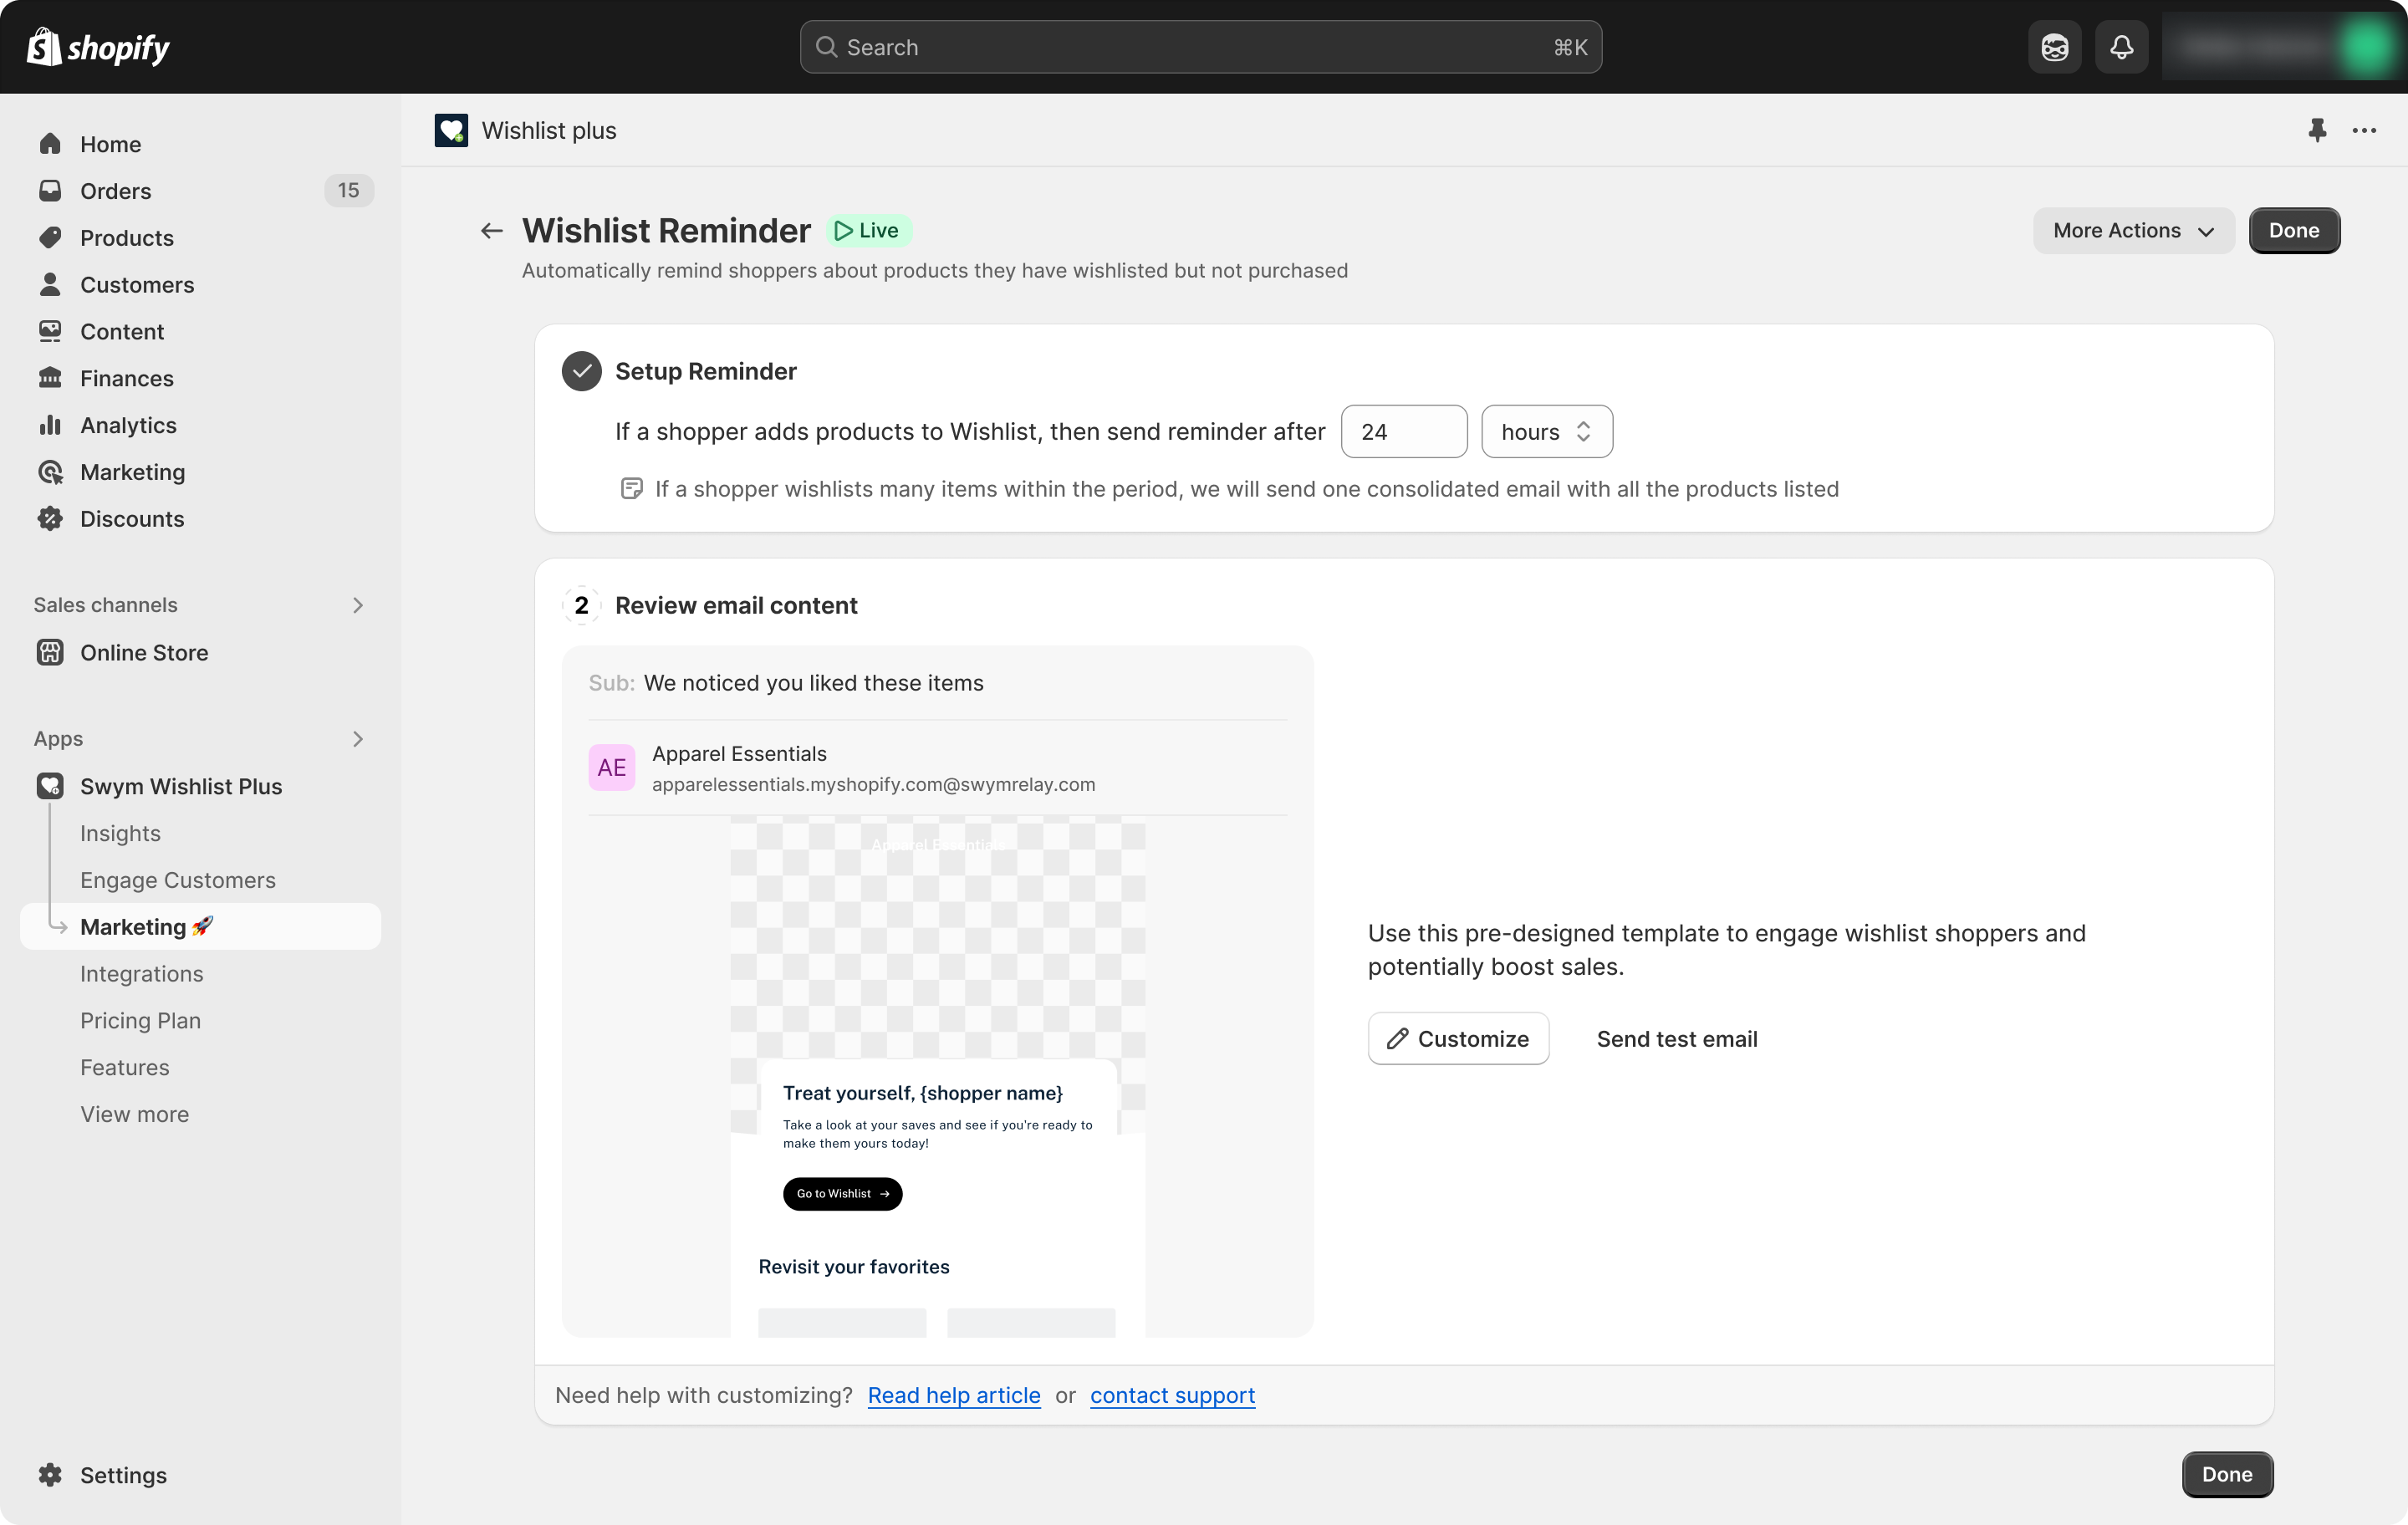Click the reminder delay number field
2408x1525 pixels.
pyautogui.click(x=1403, y=432)
